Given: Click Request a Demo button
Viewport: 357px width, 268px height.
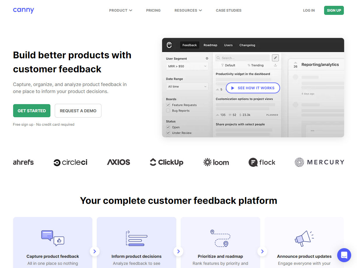Looking at the screenshot, I should [x=78, y=111].
